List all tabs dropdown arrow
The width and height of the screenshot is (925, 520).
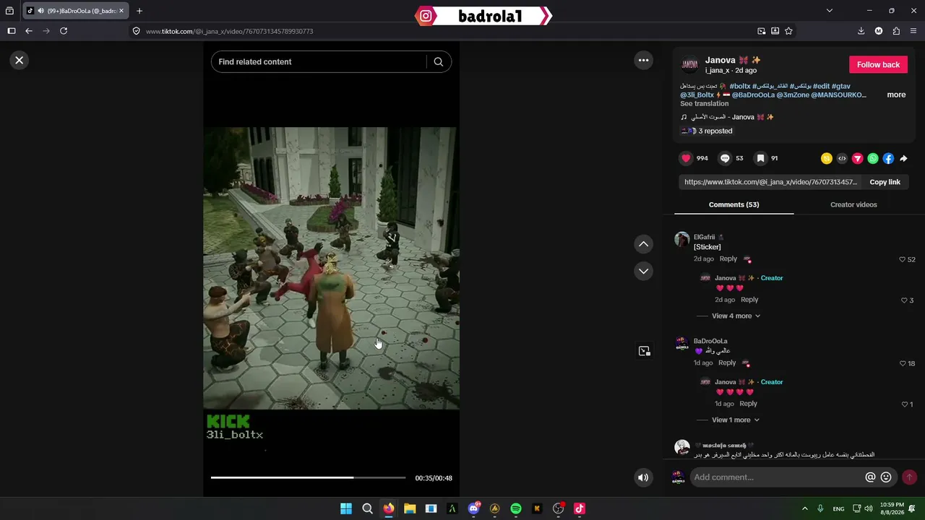coord(830,11)
